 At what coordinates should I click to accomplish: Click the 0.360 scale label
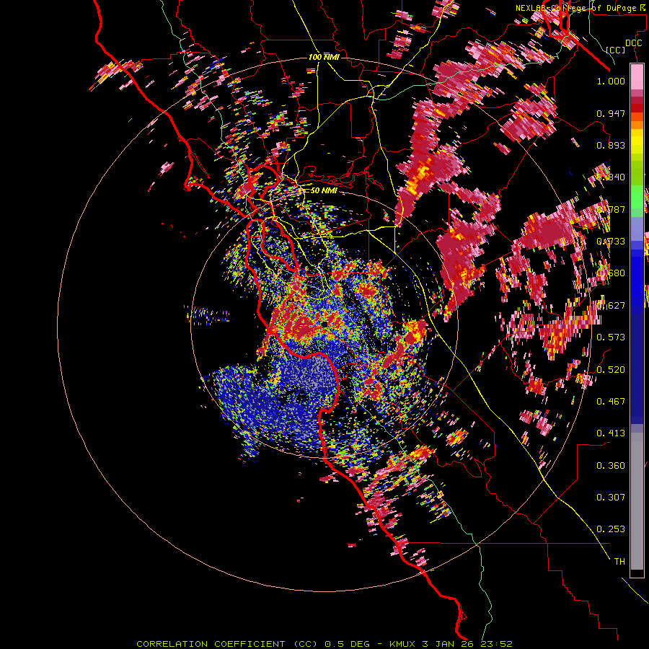611,466
